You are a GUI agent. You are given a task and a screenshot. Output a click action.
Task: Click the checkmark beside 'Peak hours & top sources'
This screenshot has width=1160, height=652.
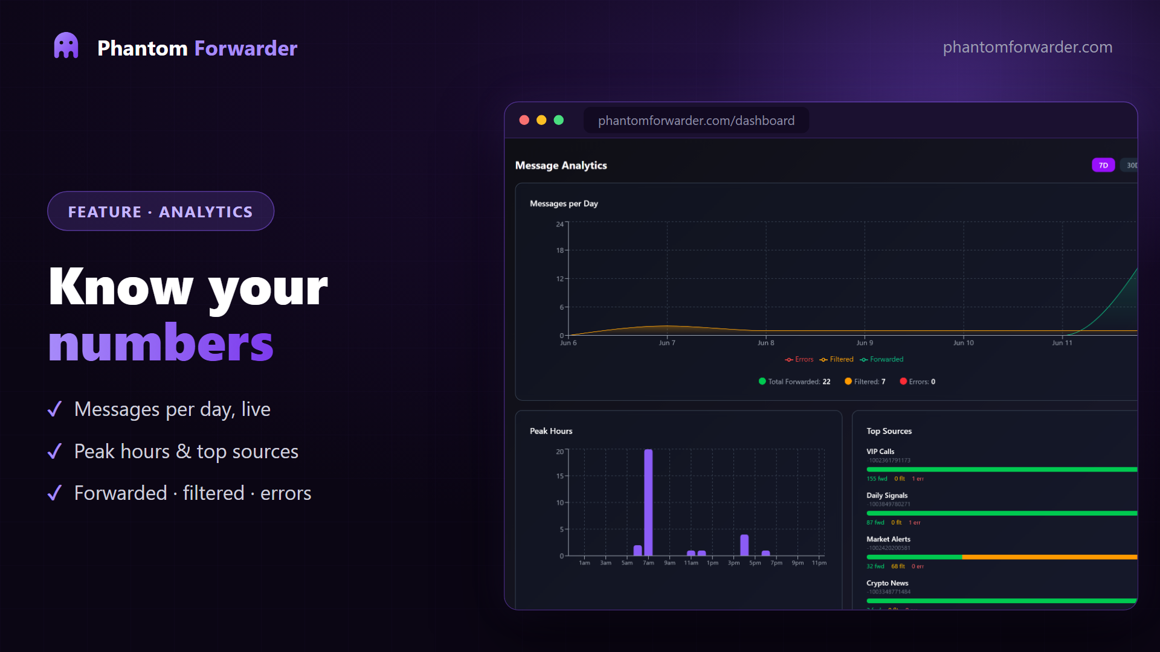coord(54,451)
